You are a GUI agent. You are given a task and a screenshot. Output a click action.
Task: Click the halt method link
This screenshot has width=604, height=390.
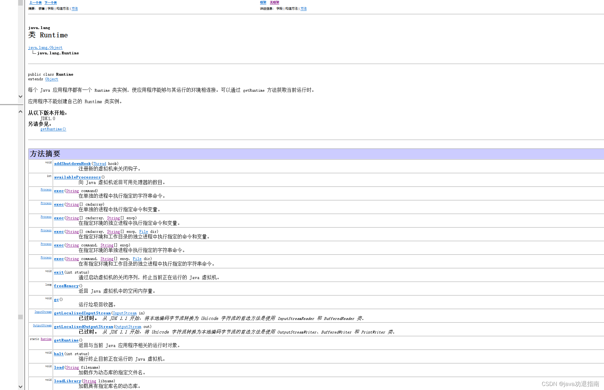[x=59, y=354]
